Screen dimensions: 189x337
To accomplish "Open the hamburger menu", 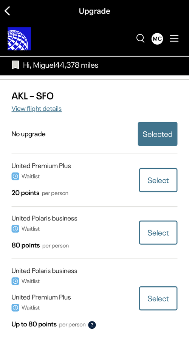I will (174, 39).
